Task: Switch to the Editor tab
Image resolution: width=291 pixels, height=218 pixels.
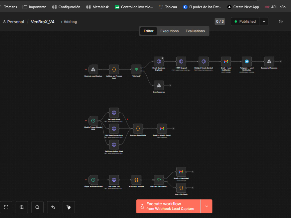Action: point(148,31)
